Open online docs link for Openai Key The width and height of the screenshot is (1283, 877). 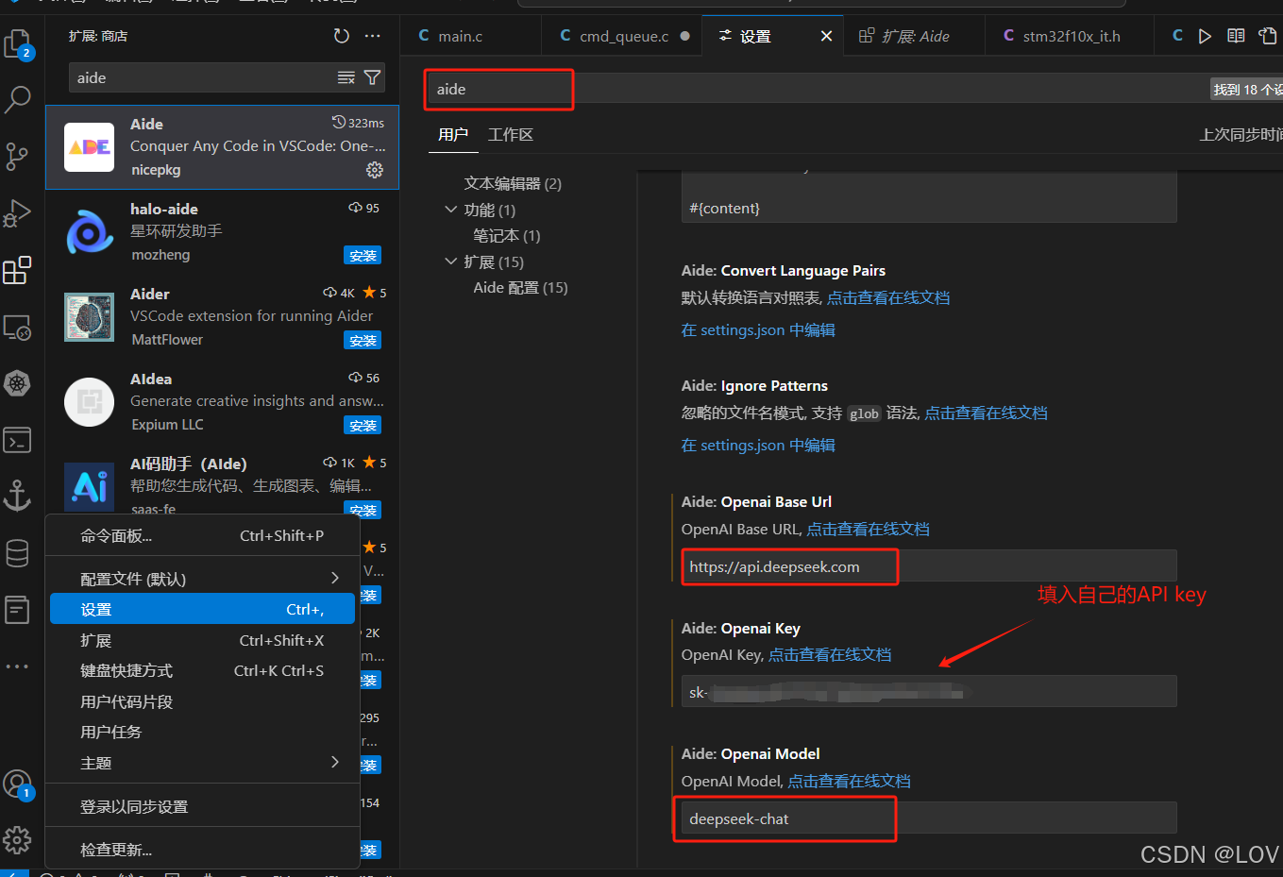click(x=830, y=654)
